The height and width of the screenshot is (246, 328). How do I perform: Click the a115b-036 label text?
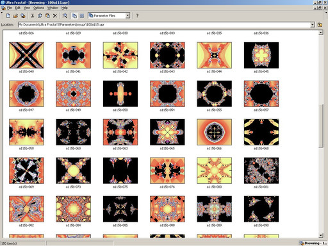coord(261,33)
